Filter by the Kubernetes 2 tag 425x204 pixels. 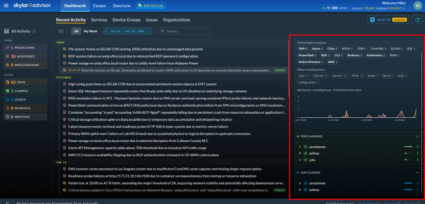pyautogui.click(x=375, y=55)
